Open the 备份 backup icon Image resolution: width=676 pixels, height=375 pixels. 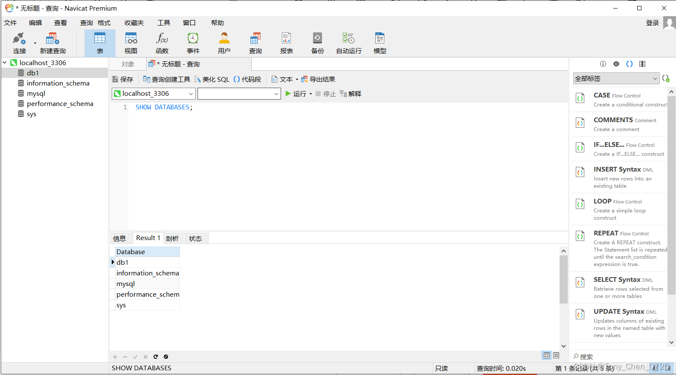click(x=318, y=43)
